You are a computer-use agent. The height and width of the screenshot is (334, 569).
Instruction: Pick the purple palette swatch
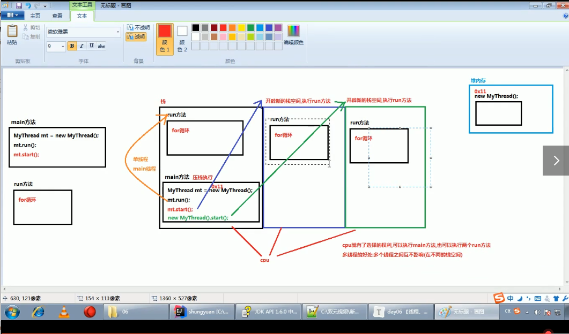pyautogui.click(x=278, y=28)
